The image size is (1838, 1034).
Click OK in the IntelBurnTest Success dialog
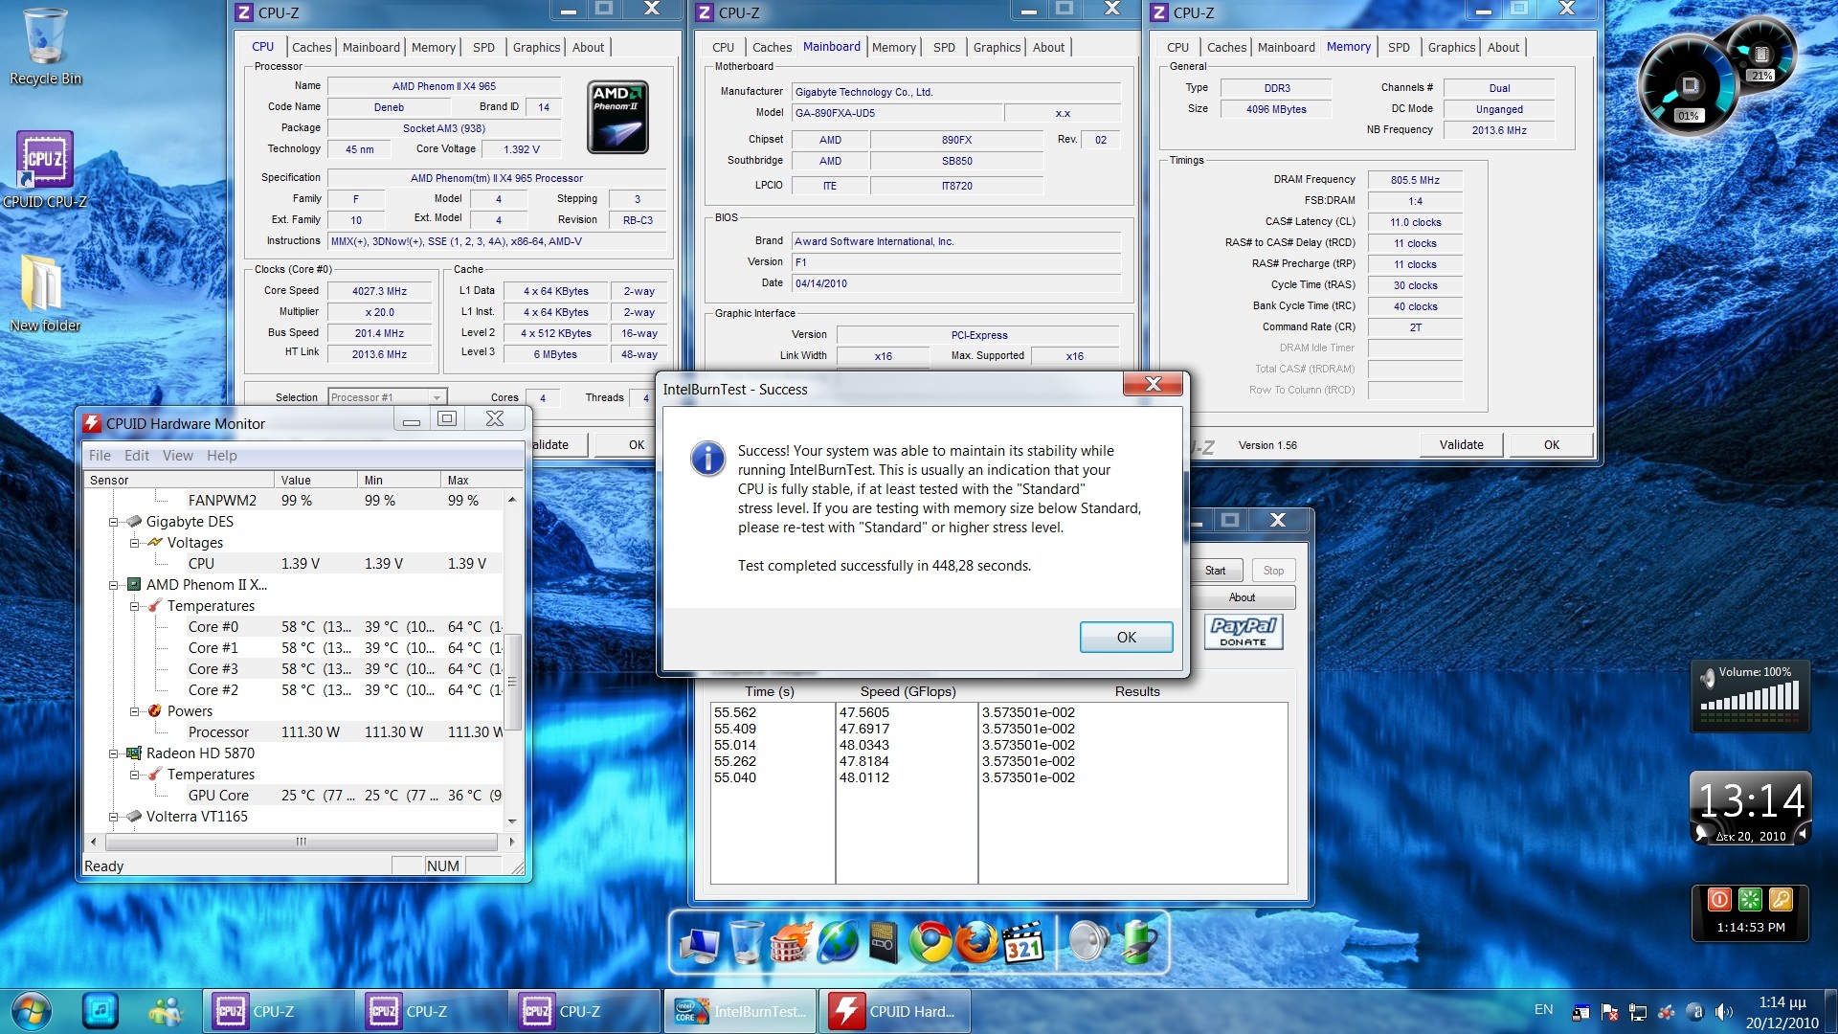[x=1126, y=638]
